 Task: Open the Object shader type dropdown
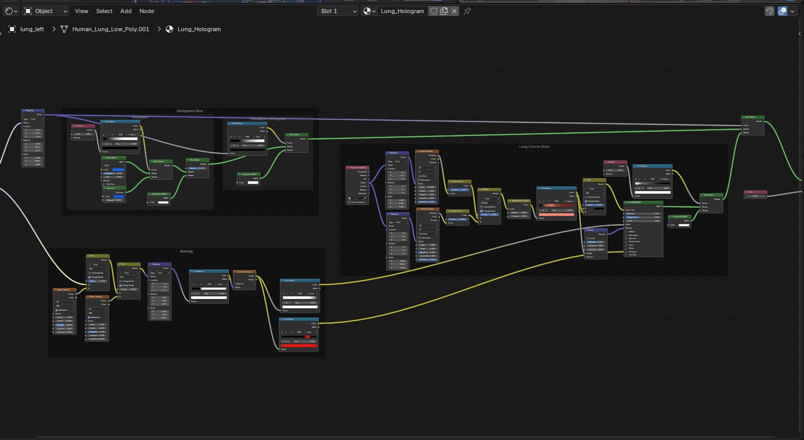[45, 11]
